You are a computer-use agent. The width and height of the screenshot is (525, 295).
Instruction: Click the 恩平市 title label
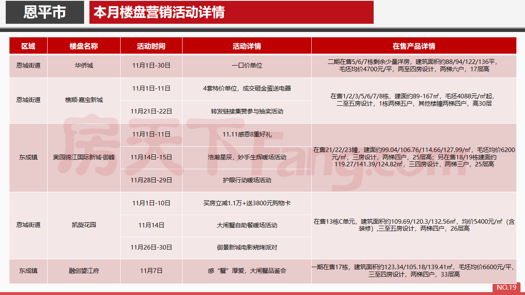[x=45, y=12]
